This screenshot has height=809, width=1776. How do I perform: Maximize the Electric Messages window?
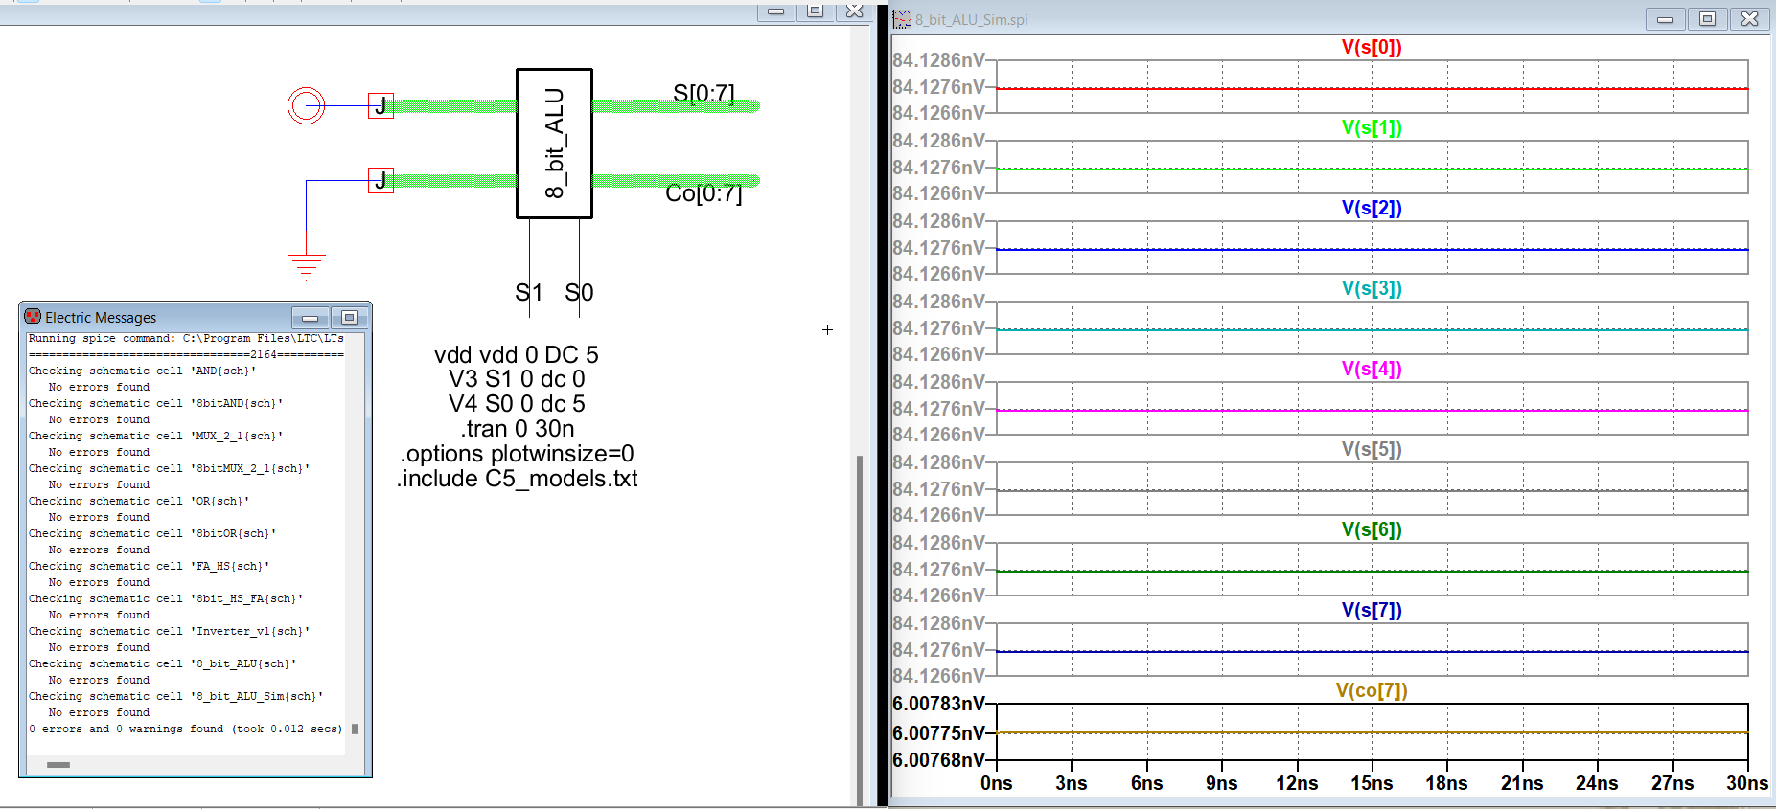pos(349,317)
